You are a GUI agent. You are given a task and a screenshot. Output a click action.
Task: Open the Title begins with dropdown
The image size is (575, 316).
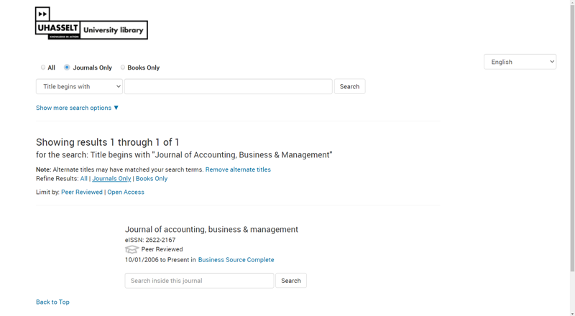[79, 87]
